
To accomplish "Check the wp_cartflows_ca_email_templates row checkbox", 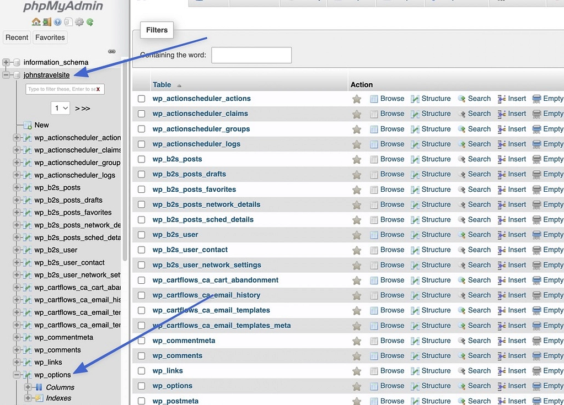I will (x=141, y=310).
